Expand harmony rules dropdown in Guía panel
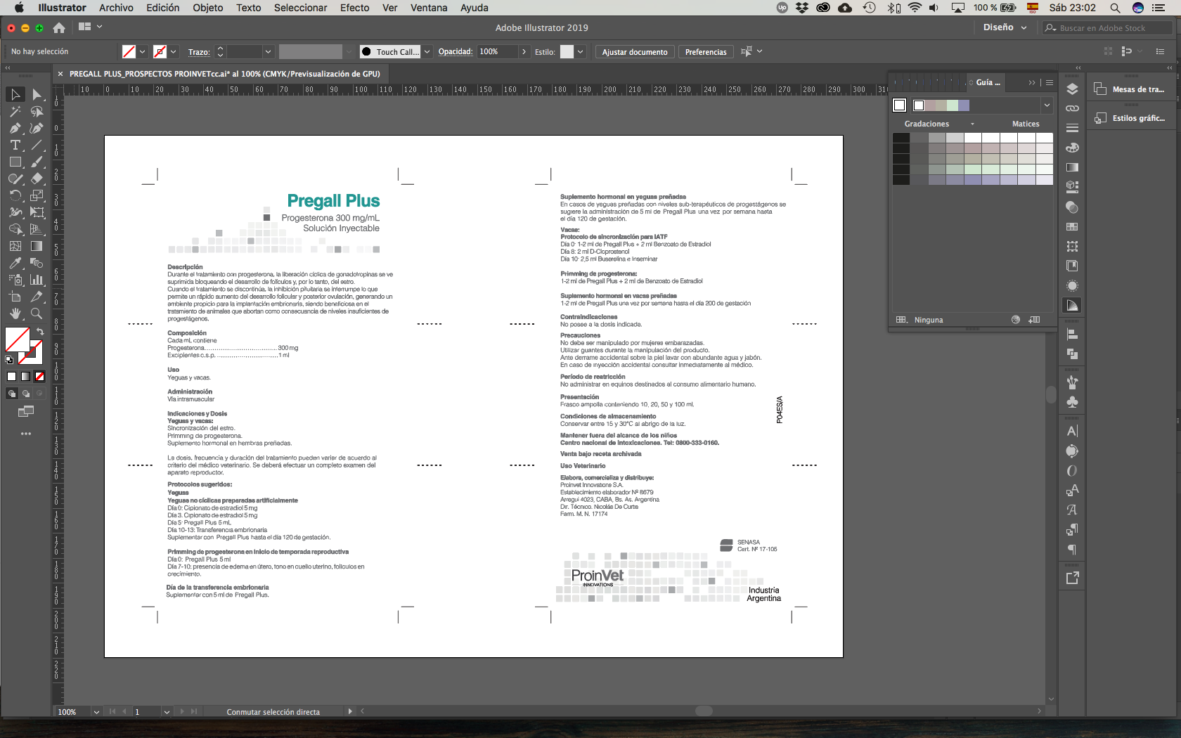Screen dimensions: 1181x738 click(x=1047, y=105)
